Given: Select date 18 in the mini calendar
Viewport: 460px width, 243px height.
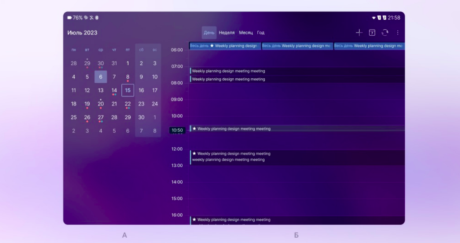Looking at the screenshot, I should (x=74, y=104).
